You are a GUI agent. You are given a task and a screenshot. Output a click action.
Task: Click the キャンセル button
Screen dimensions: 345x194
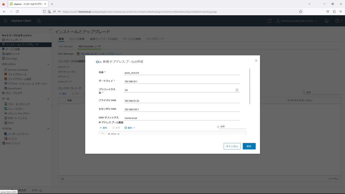click(232, 146)
